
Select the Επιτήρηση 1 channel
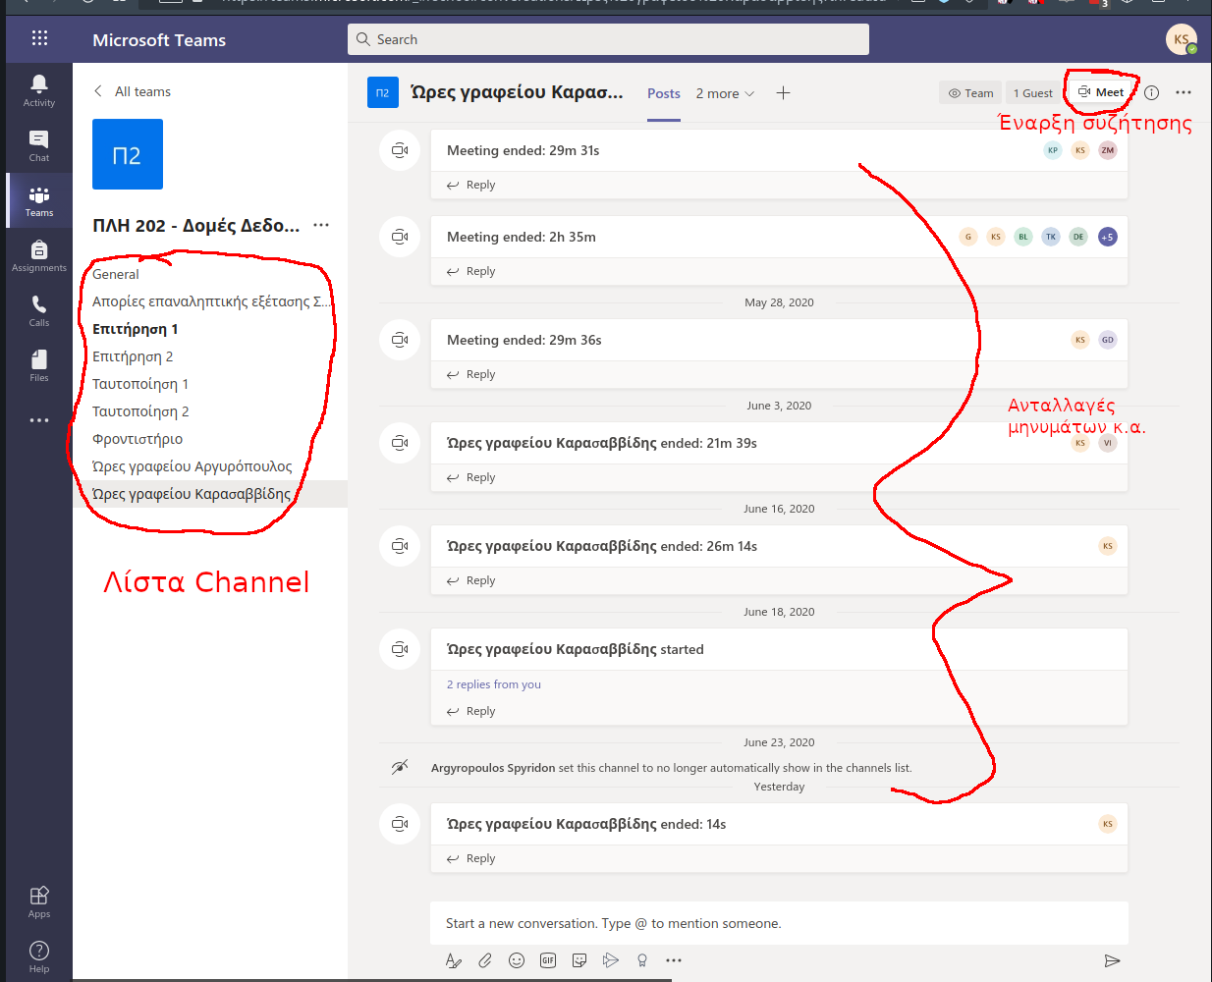tap(136, 329)
